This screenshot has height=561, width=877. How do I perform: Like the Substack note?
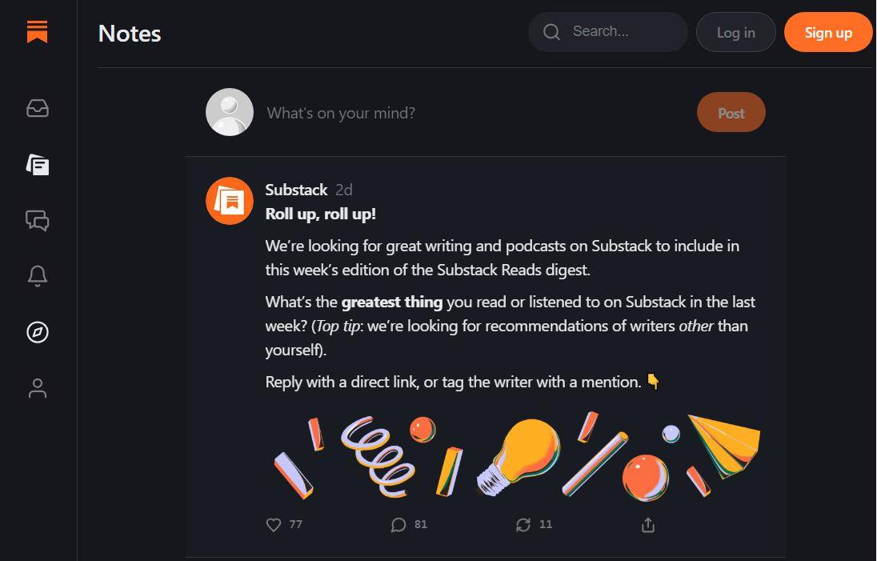[x=274, y=525]
